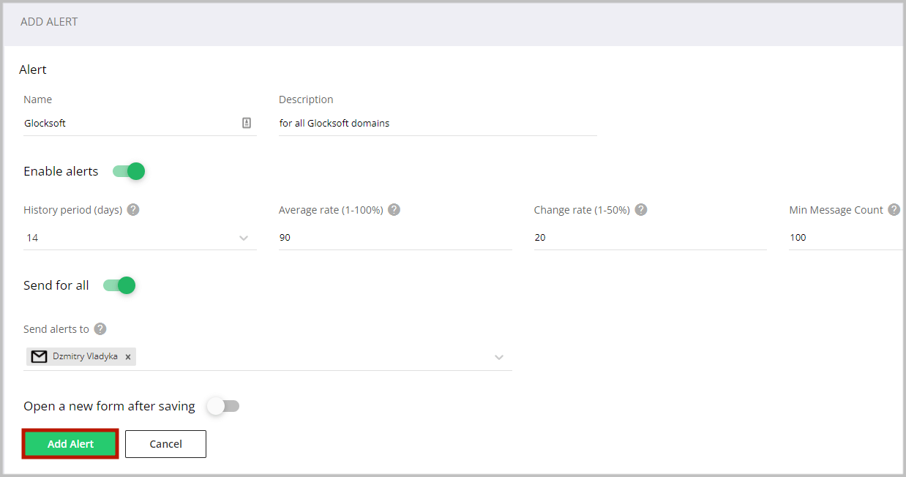Focus the Description text field

[x=437, y=124]
